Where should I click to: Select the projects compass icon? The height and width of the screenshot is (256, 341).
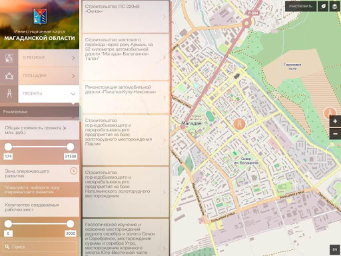click(9, 94)
